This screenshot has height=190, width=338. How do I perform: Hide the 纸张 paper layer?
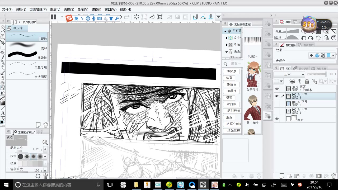[x=277, y=119]
